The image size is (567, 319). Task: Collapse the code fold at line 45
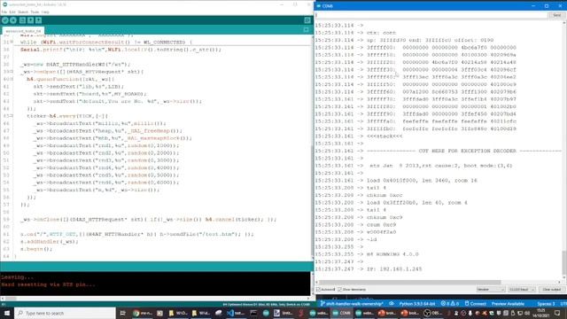point(12,116)
